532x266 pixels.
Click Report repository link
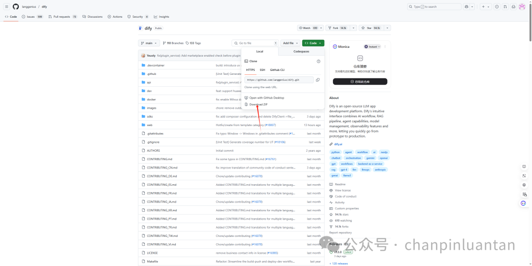[x=340, y=233]
